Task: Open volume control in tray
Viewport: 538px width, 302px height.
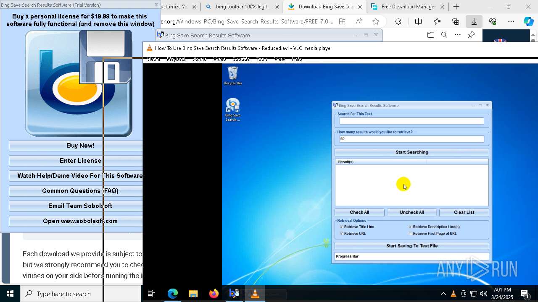Action: 484,294
